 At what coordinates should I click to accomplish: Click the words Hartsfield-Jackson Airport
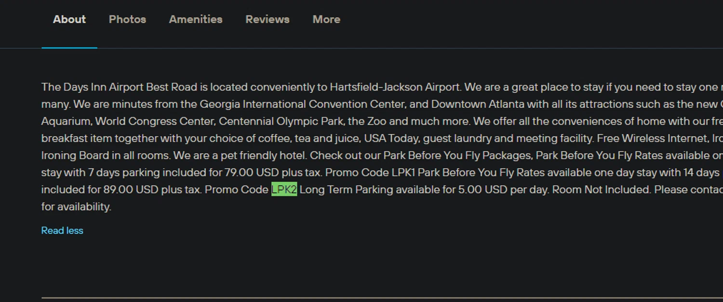click(x=395, y=88)
